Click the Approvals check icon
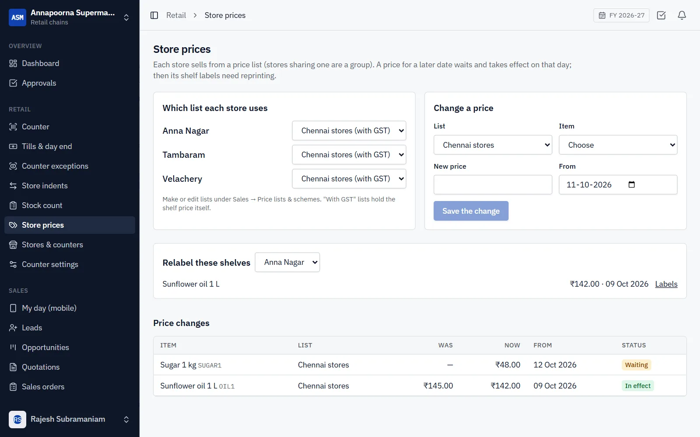This screenshot has height=437, width=700. pyautogui.click(x=13, y=83)
